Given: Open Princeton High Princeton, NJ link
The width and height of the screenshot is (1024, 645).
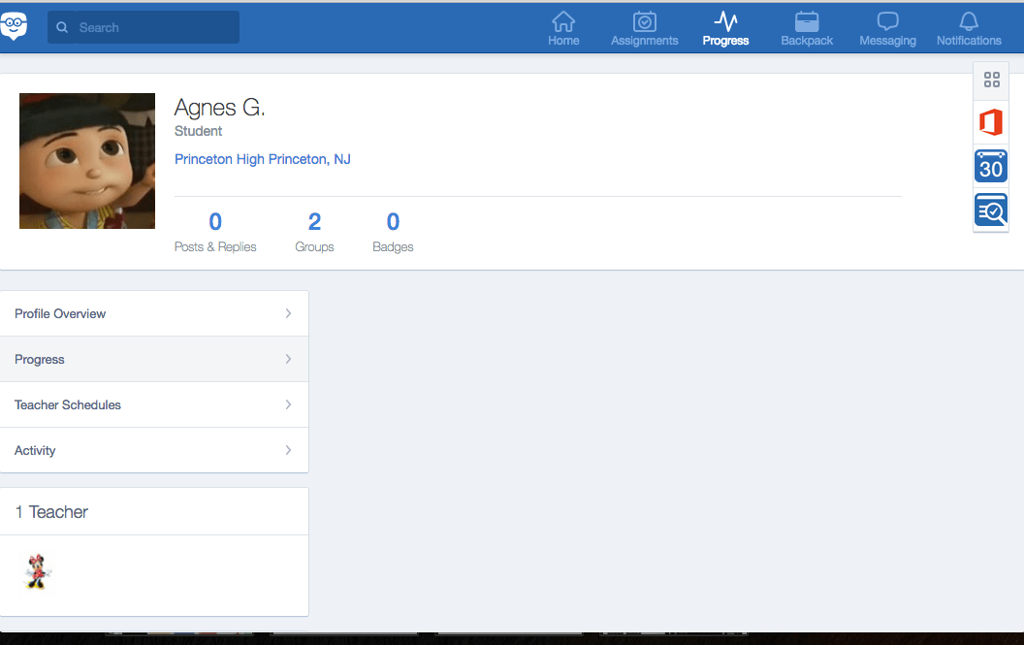Looking at the screenshot, I should click(263, 159).
